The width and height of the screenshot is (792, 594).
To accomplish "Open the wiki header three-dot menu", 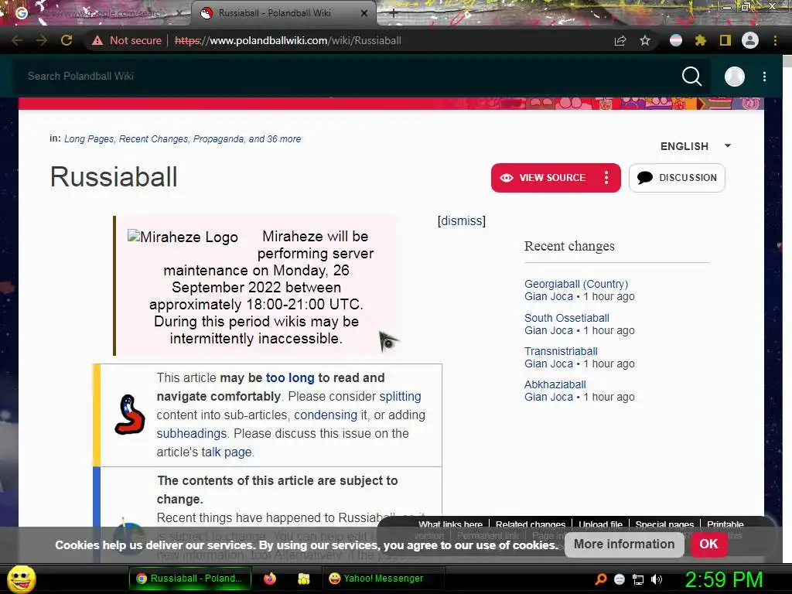I will (x=764, y=77).
